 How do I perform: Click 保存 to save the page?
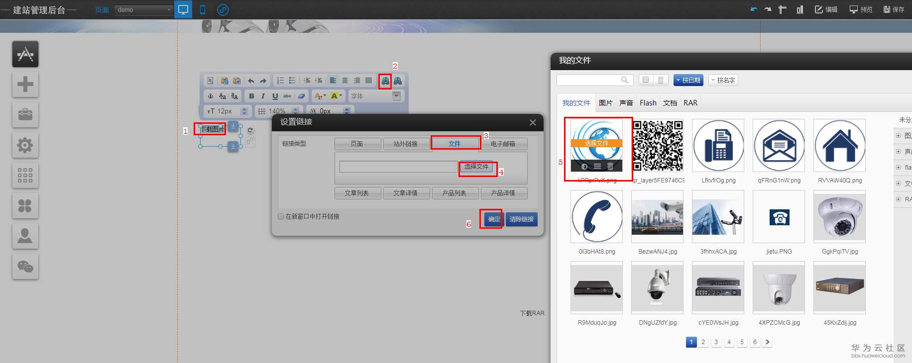point(894,9)
